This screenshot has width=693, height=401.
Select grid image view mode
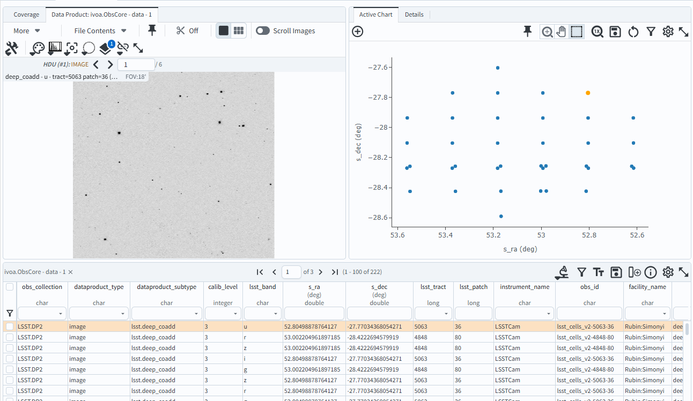239,31
